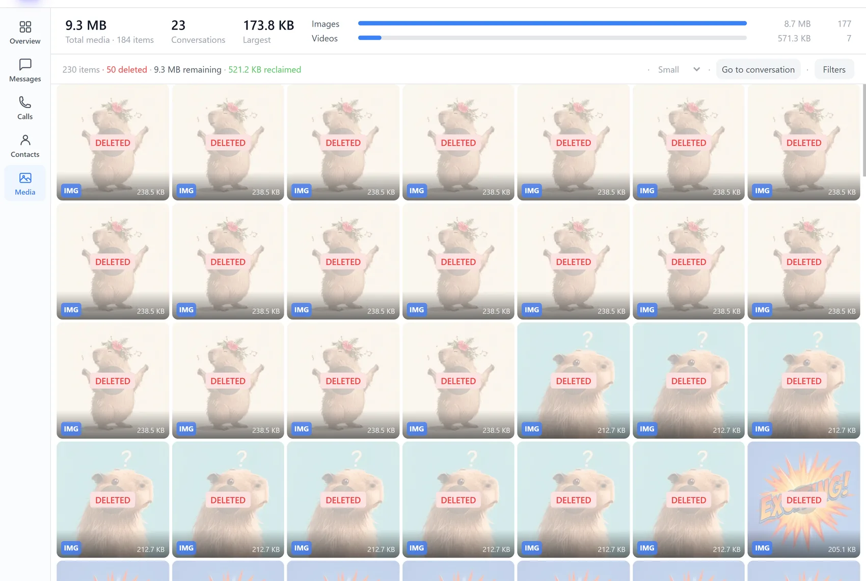Viewport: 866px width, 581px height.
Task: Click the Images storage progress bar
Action: (552, 23)
